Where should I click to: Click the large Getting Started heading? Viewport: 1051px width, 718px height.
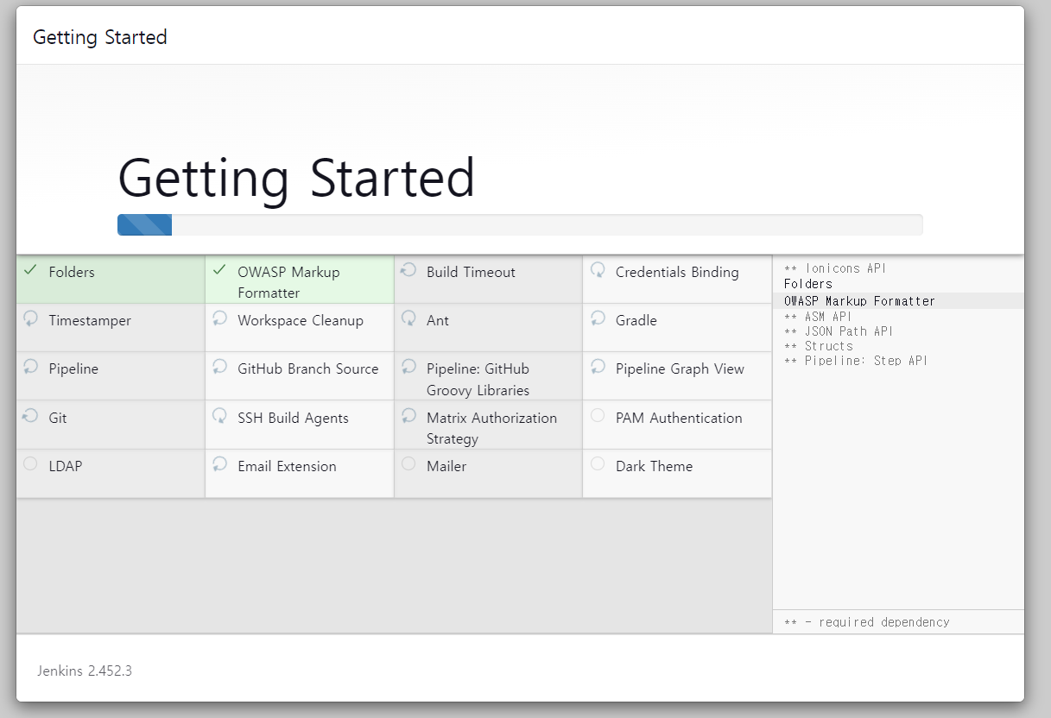click(x=296, y=178)
